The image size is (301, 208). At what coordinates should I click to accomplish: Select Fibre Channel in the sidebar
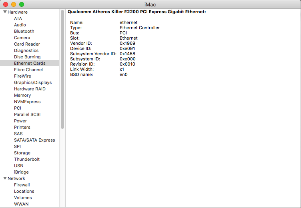click(x=28, y=70)
